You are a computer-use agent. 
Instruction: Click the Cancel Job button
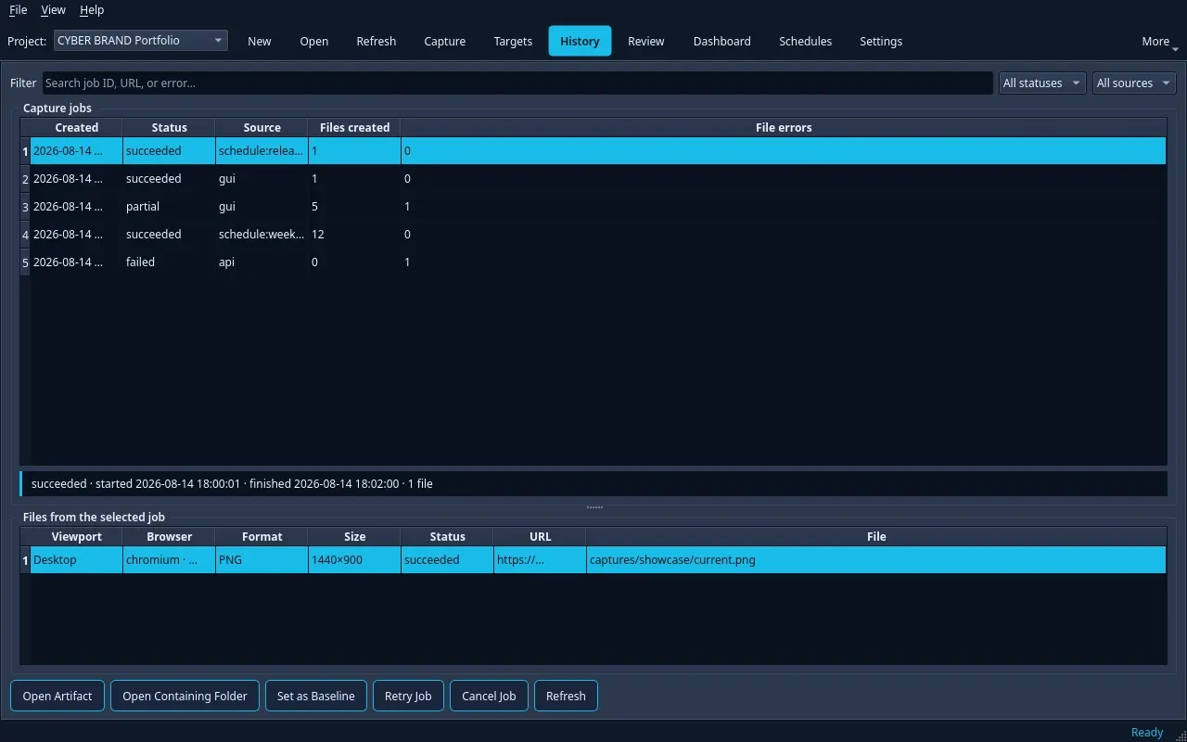click(x=489, y=696)
